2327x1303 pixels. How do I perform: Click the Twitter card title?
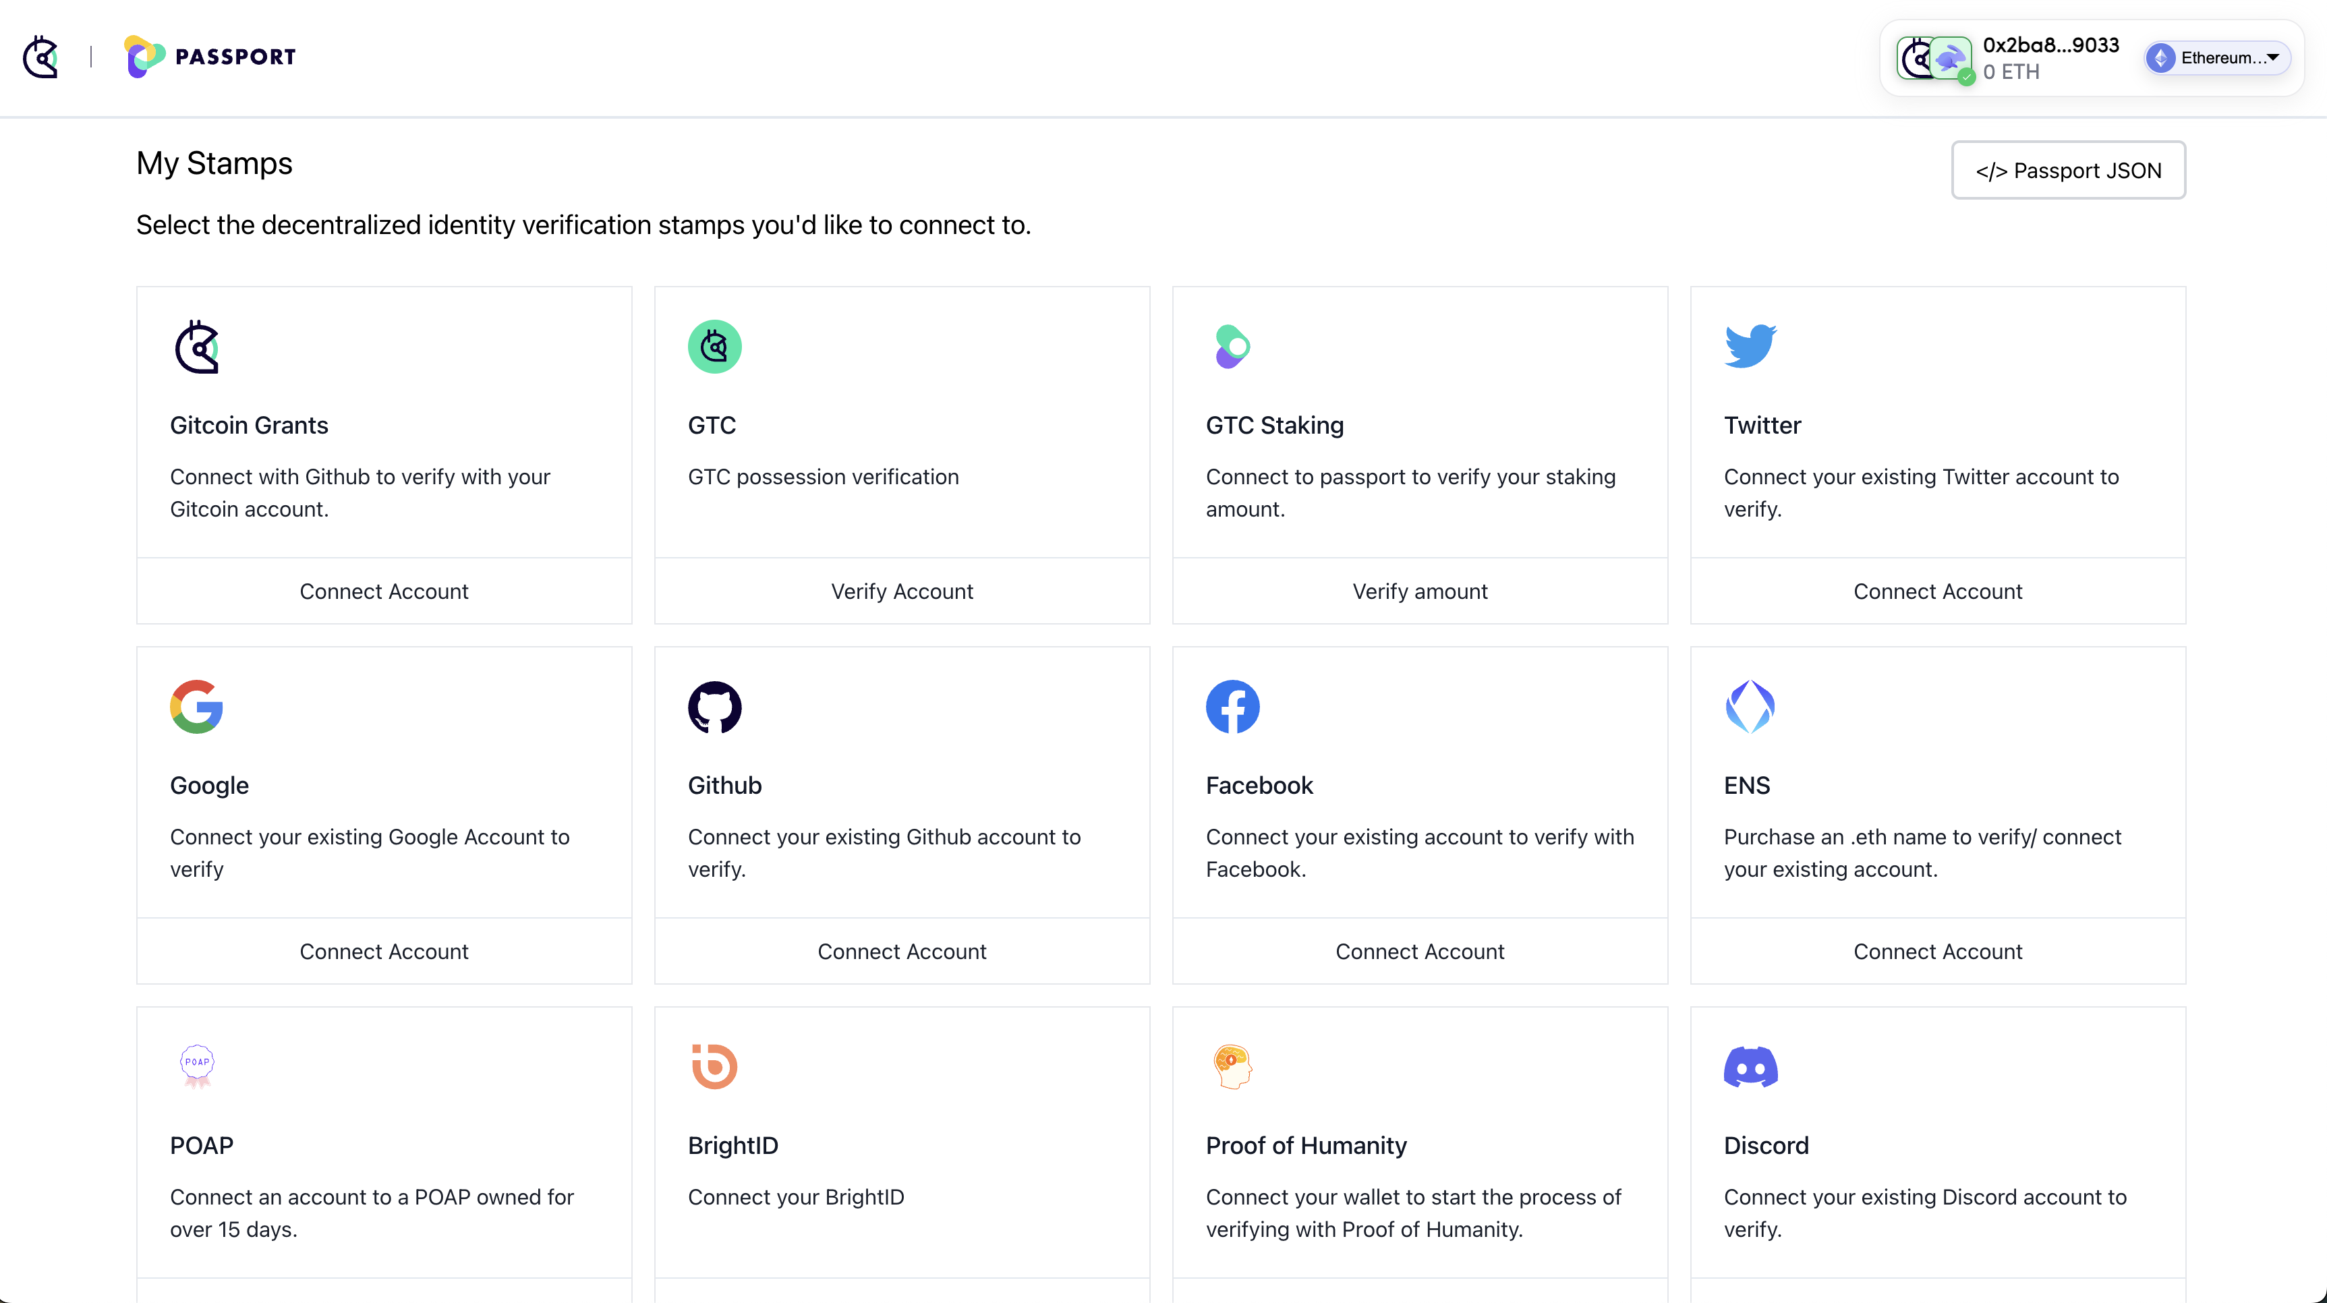coord(1762,426)
